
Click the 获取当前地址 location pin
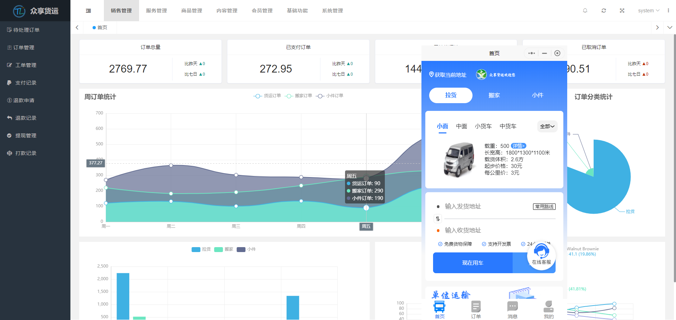(431, 75)
